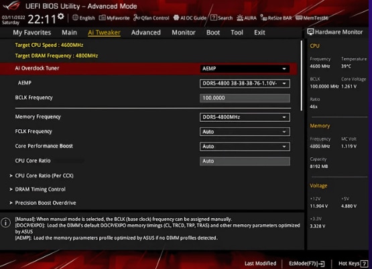Switch to EzMode(F7)
The height and width of the screenshot is (269, 372).
306,264
